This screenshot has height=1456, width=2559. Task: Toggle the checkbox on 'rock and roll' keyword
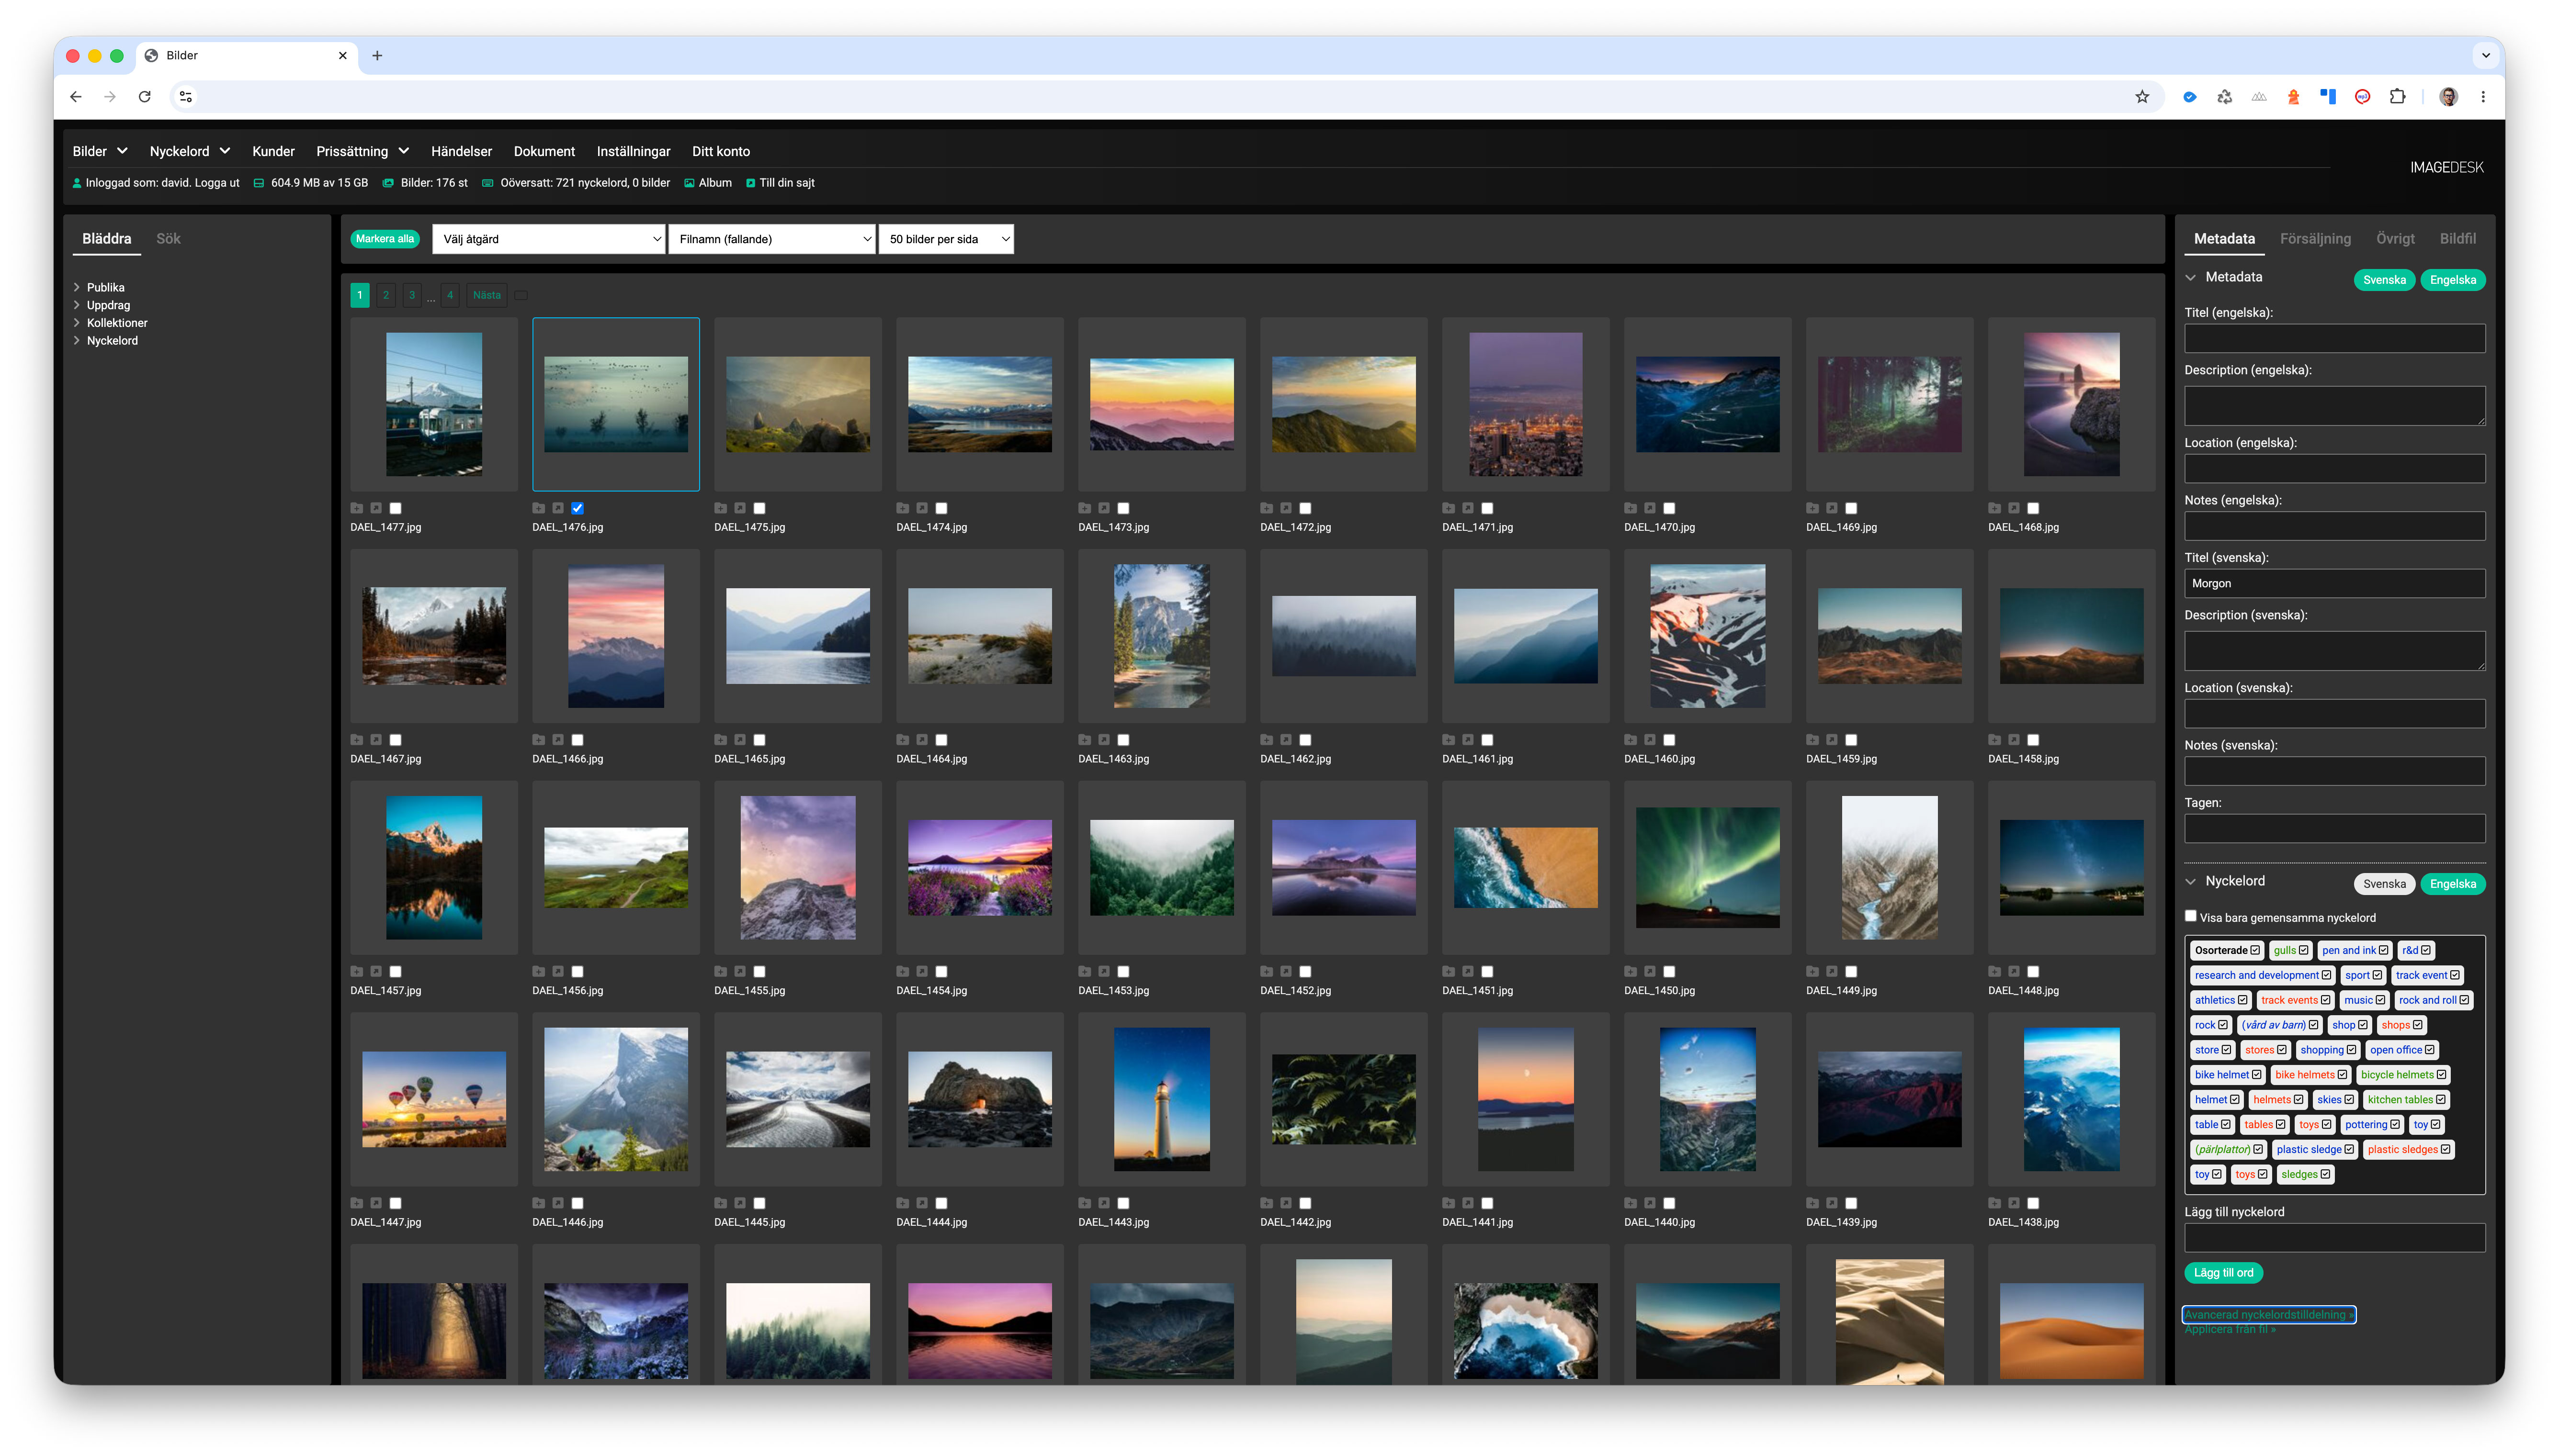pyautogui.click(x=2464, y=1000)
